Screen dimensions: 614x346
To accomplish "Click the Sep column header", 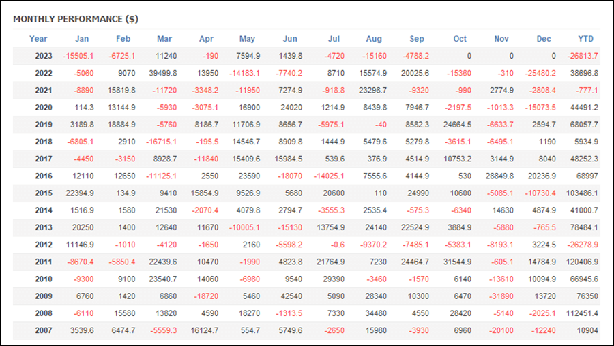I will click(x=417, y=39).
